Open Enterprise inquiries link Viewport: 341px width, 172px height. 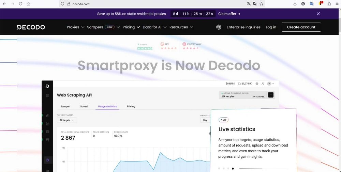(x=243, y=27)
